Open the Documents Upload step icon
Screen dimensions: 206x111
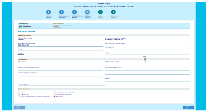point(113,12)
